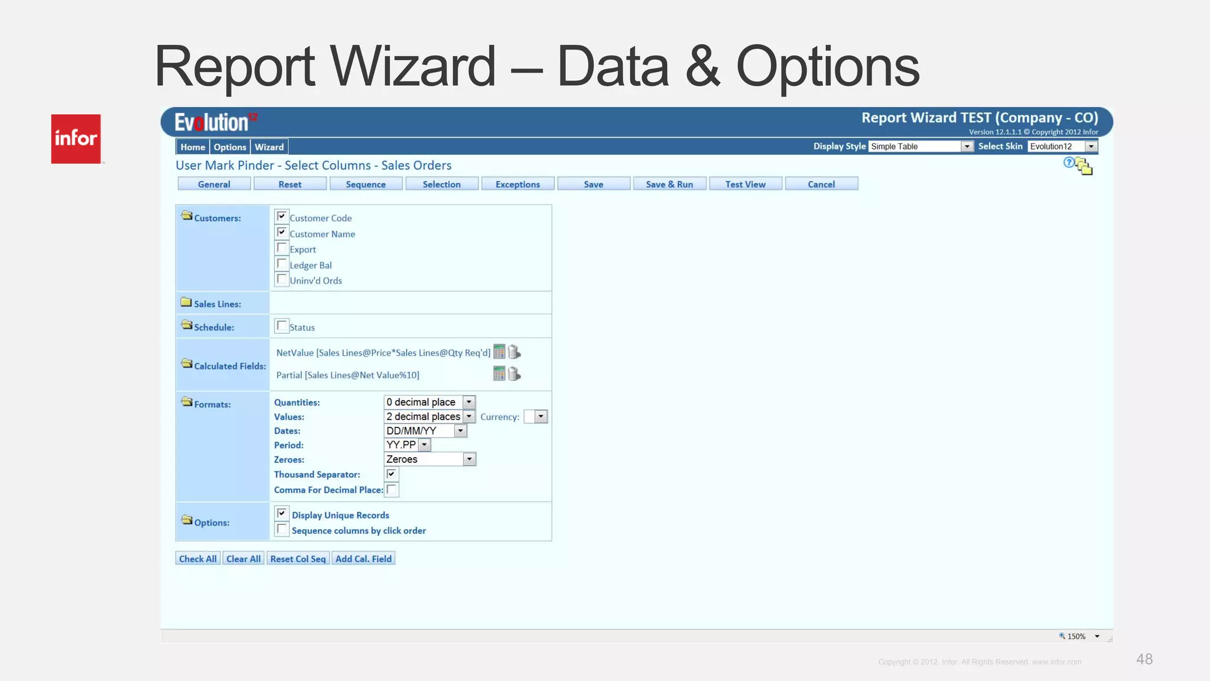Enable Comma For Decimal Place checkbox

tap(391, 489)
